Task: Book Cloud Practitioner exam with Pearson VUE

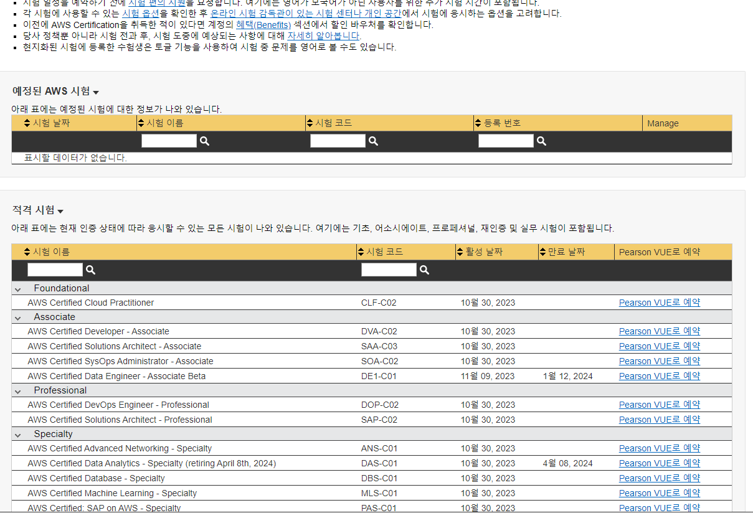Action: coord(660,303)
